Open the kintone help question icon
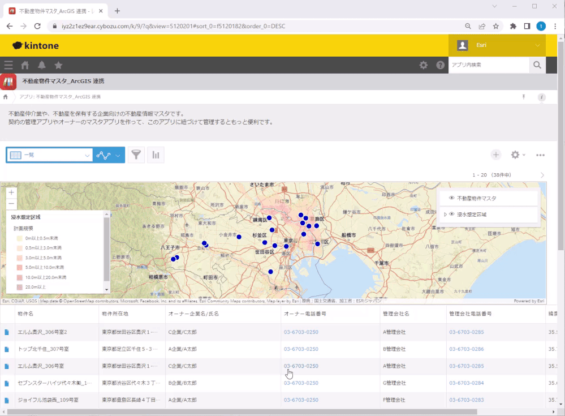Screen dimensions: 565x416 (441, 65)
